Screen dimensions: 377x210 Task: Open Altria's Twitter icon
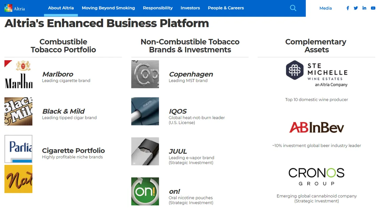pyautogui.click(x=356, y=8)
